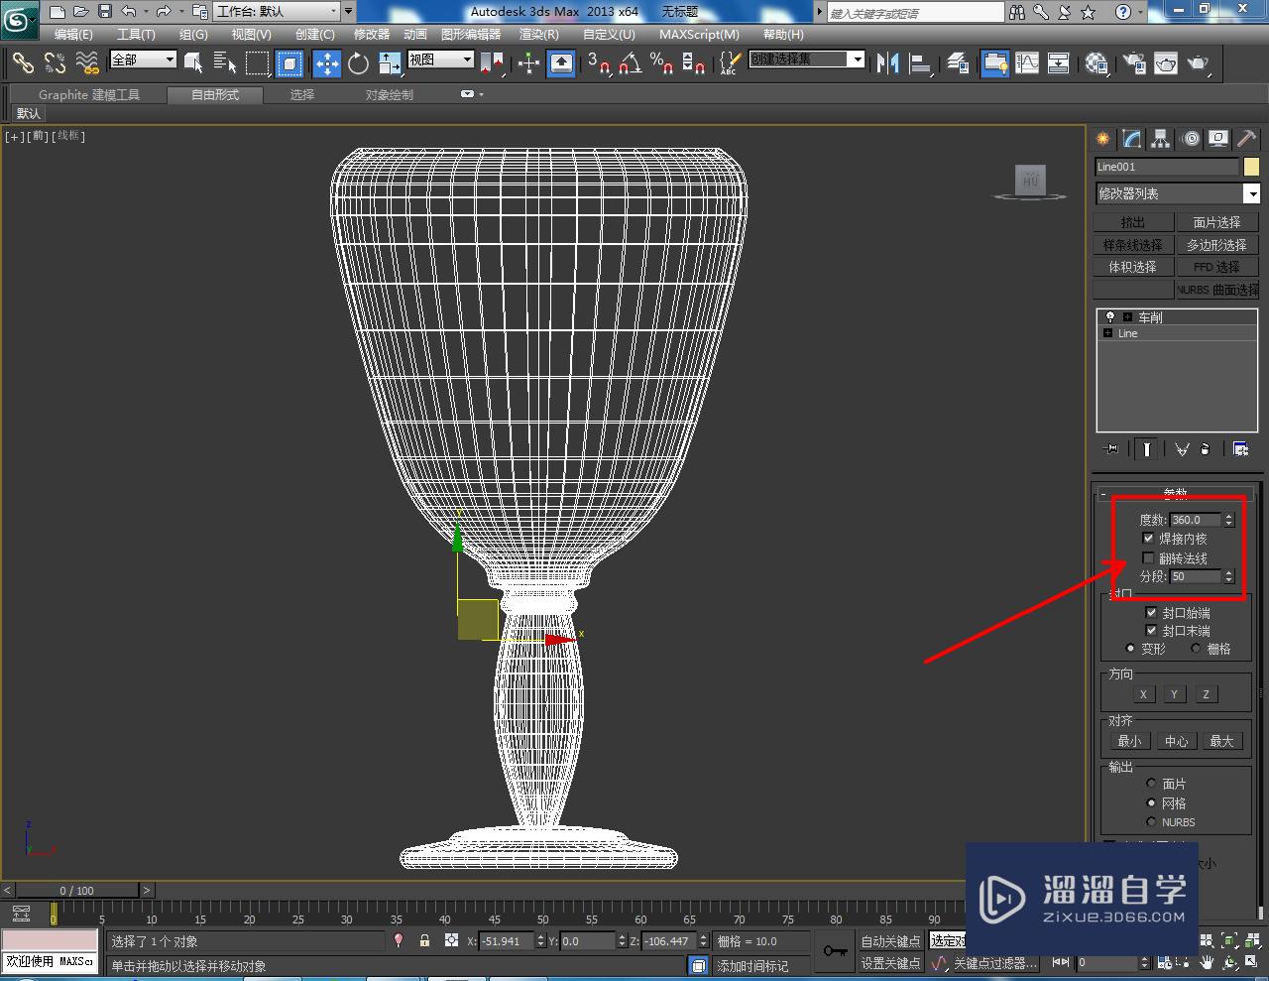Select the Link tool in main toolbar
This screenshot has width=1269, height=981.
pos(22,63)
